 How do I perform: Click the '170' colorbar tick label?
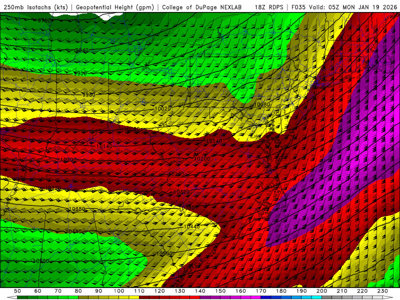pyautogui.click(x=261, y=291)
